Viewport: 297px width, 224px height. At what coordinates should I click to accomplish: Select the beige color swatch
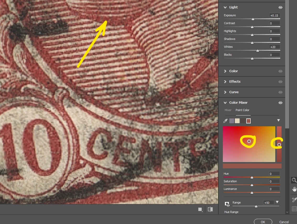(x=237, y=121)
